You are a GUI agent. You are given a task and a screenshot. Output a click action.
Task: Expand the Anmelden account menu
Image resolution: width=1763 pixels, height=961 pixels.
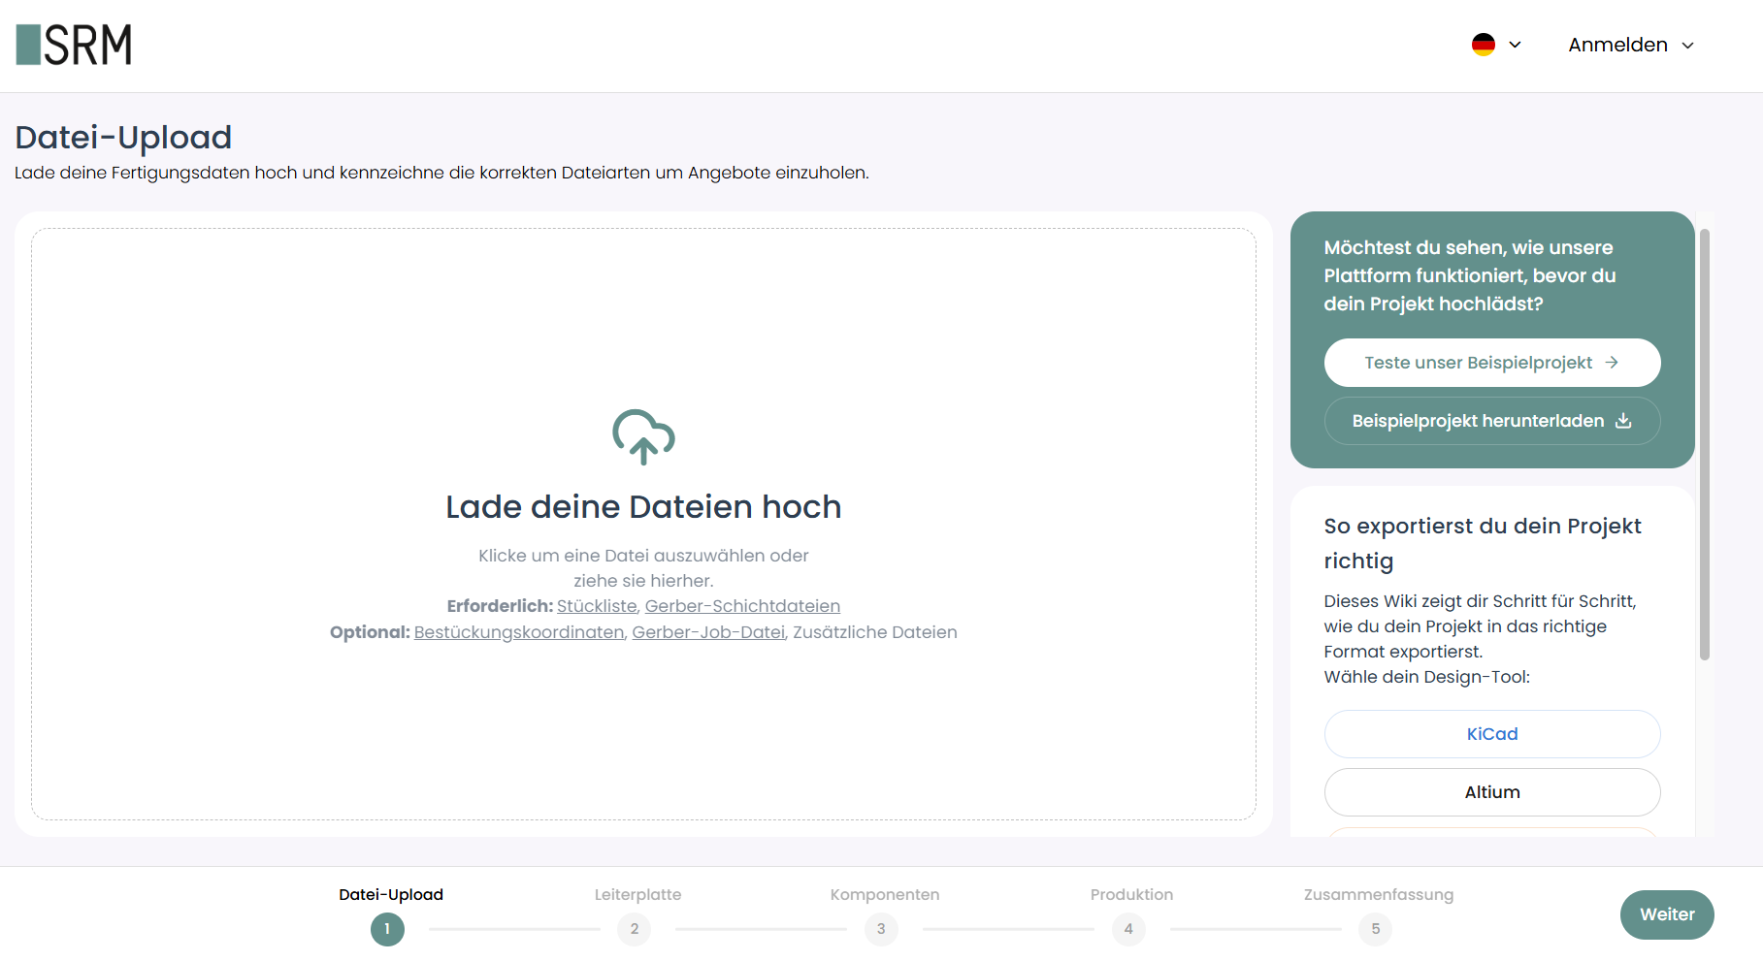tap(1618, 45)
